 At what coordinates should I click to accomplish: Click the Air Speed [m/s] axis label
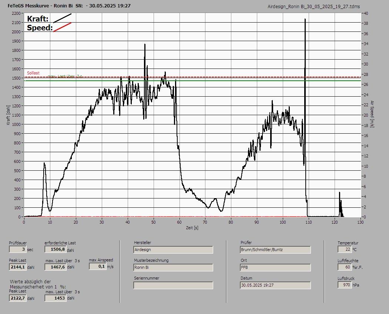(372, 114)
